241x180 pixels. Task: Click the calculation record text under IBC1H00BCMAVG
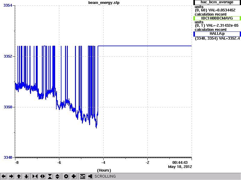point(210,30)
